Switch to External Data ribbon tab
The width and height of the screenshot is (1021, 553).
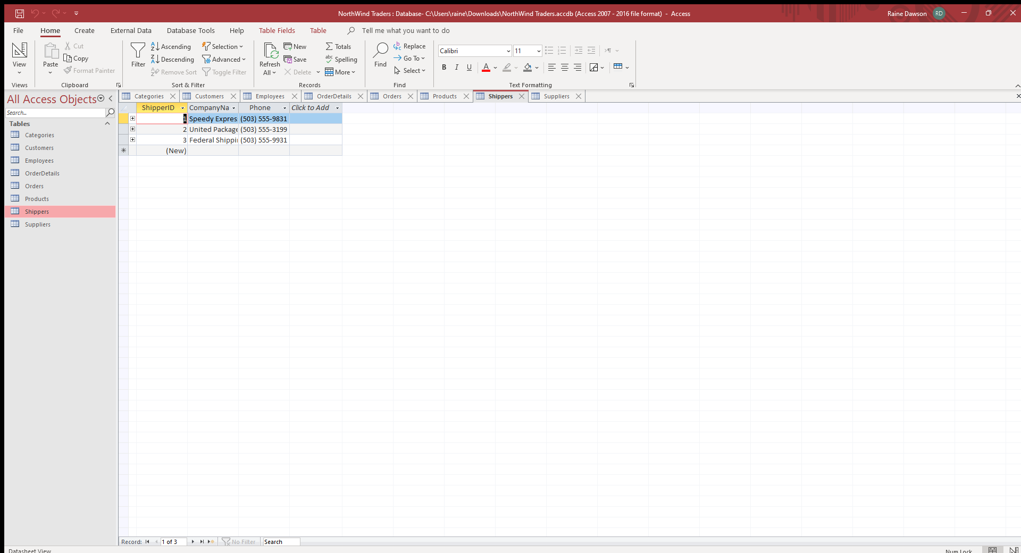point(131,31)
